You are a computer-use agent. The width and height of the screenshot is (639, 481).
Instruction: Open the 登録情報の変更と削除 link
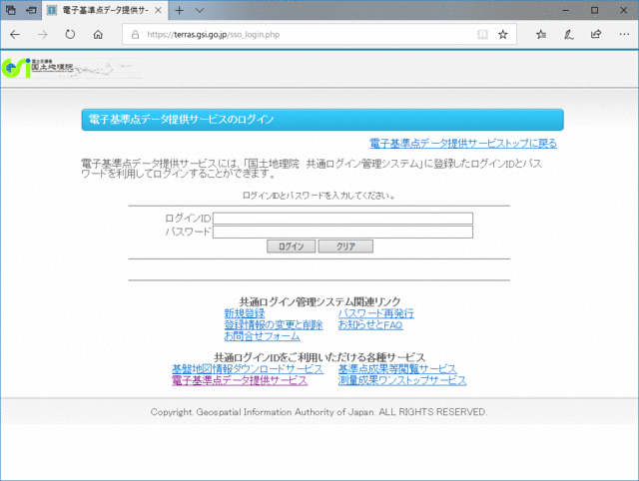click(274, 324)
